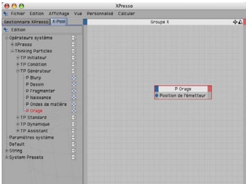Click the zoom triangle icon in Groupe X header
The width and height of the screenshot is (246, 184).
(x=240, y=22)
